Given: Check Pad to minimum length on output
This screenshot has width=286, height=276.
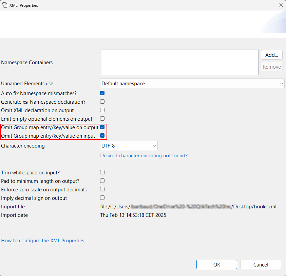Looking at the screenshot, I should coord(102,180).
